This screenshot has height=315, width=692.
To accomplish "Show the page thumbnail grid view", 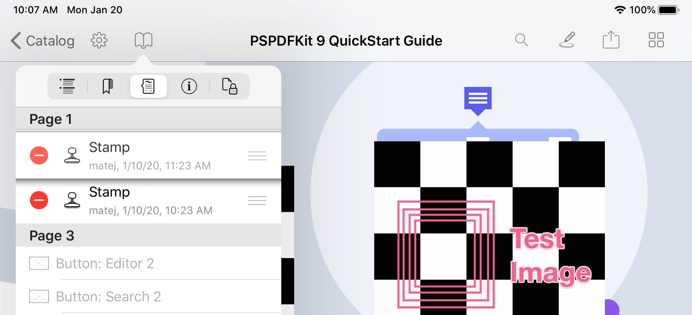I will (656, 40).
